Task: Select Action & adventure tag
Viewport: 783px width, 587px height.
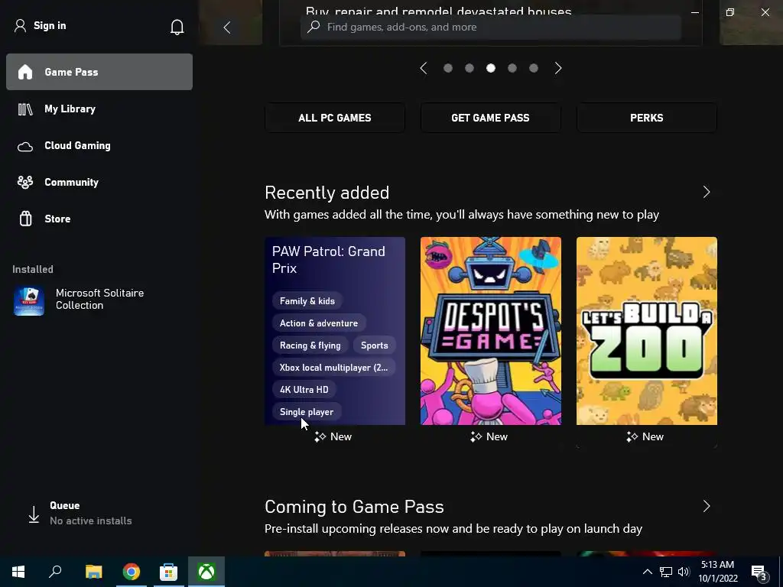Action: point(319,323)
